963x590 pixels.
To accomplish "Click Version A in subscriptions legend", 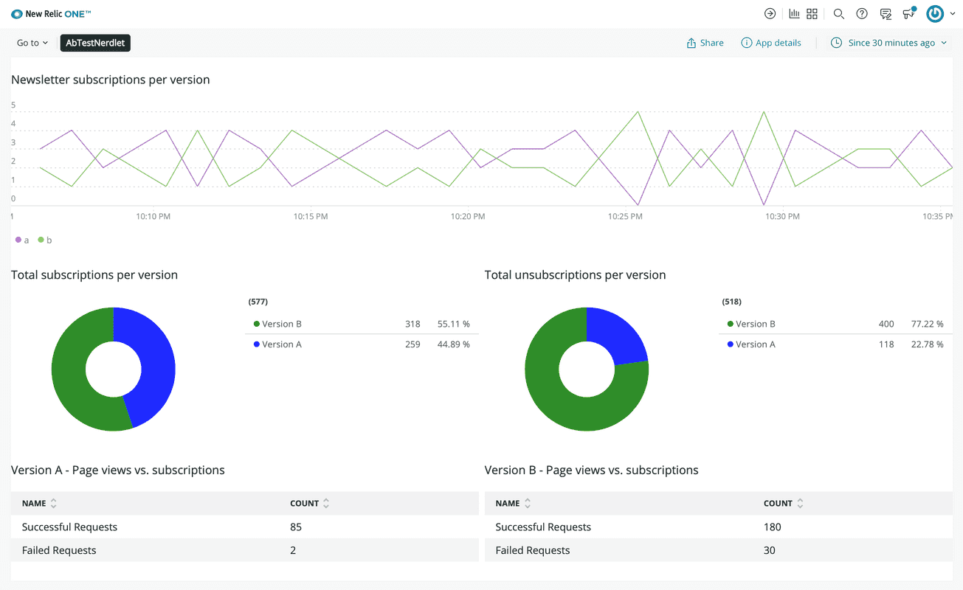I will click(x=277, y=344).
